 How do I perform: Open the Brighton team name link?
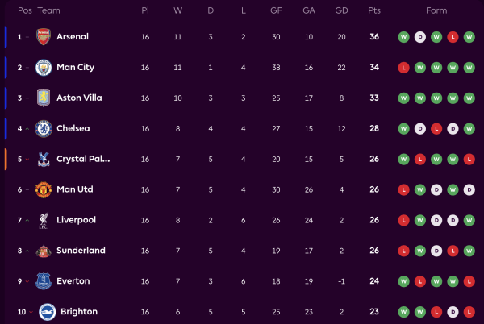coord(77,312)
